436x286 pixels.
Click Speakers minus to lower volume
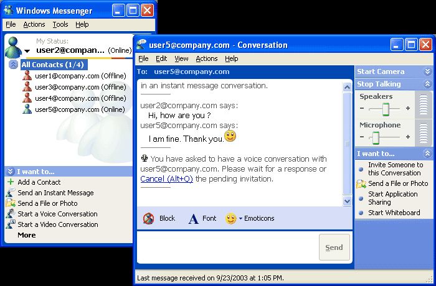(x=362, y=108)
